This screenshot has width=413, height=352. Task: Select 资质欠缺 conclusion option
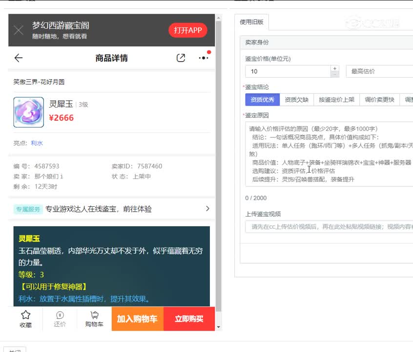click(297, 100)
